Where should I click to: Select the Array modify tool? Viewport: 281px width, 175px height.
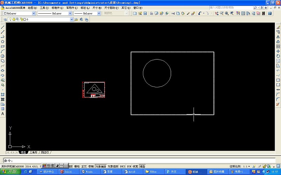278,47
